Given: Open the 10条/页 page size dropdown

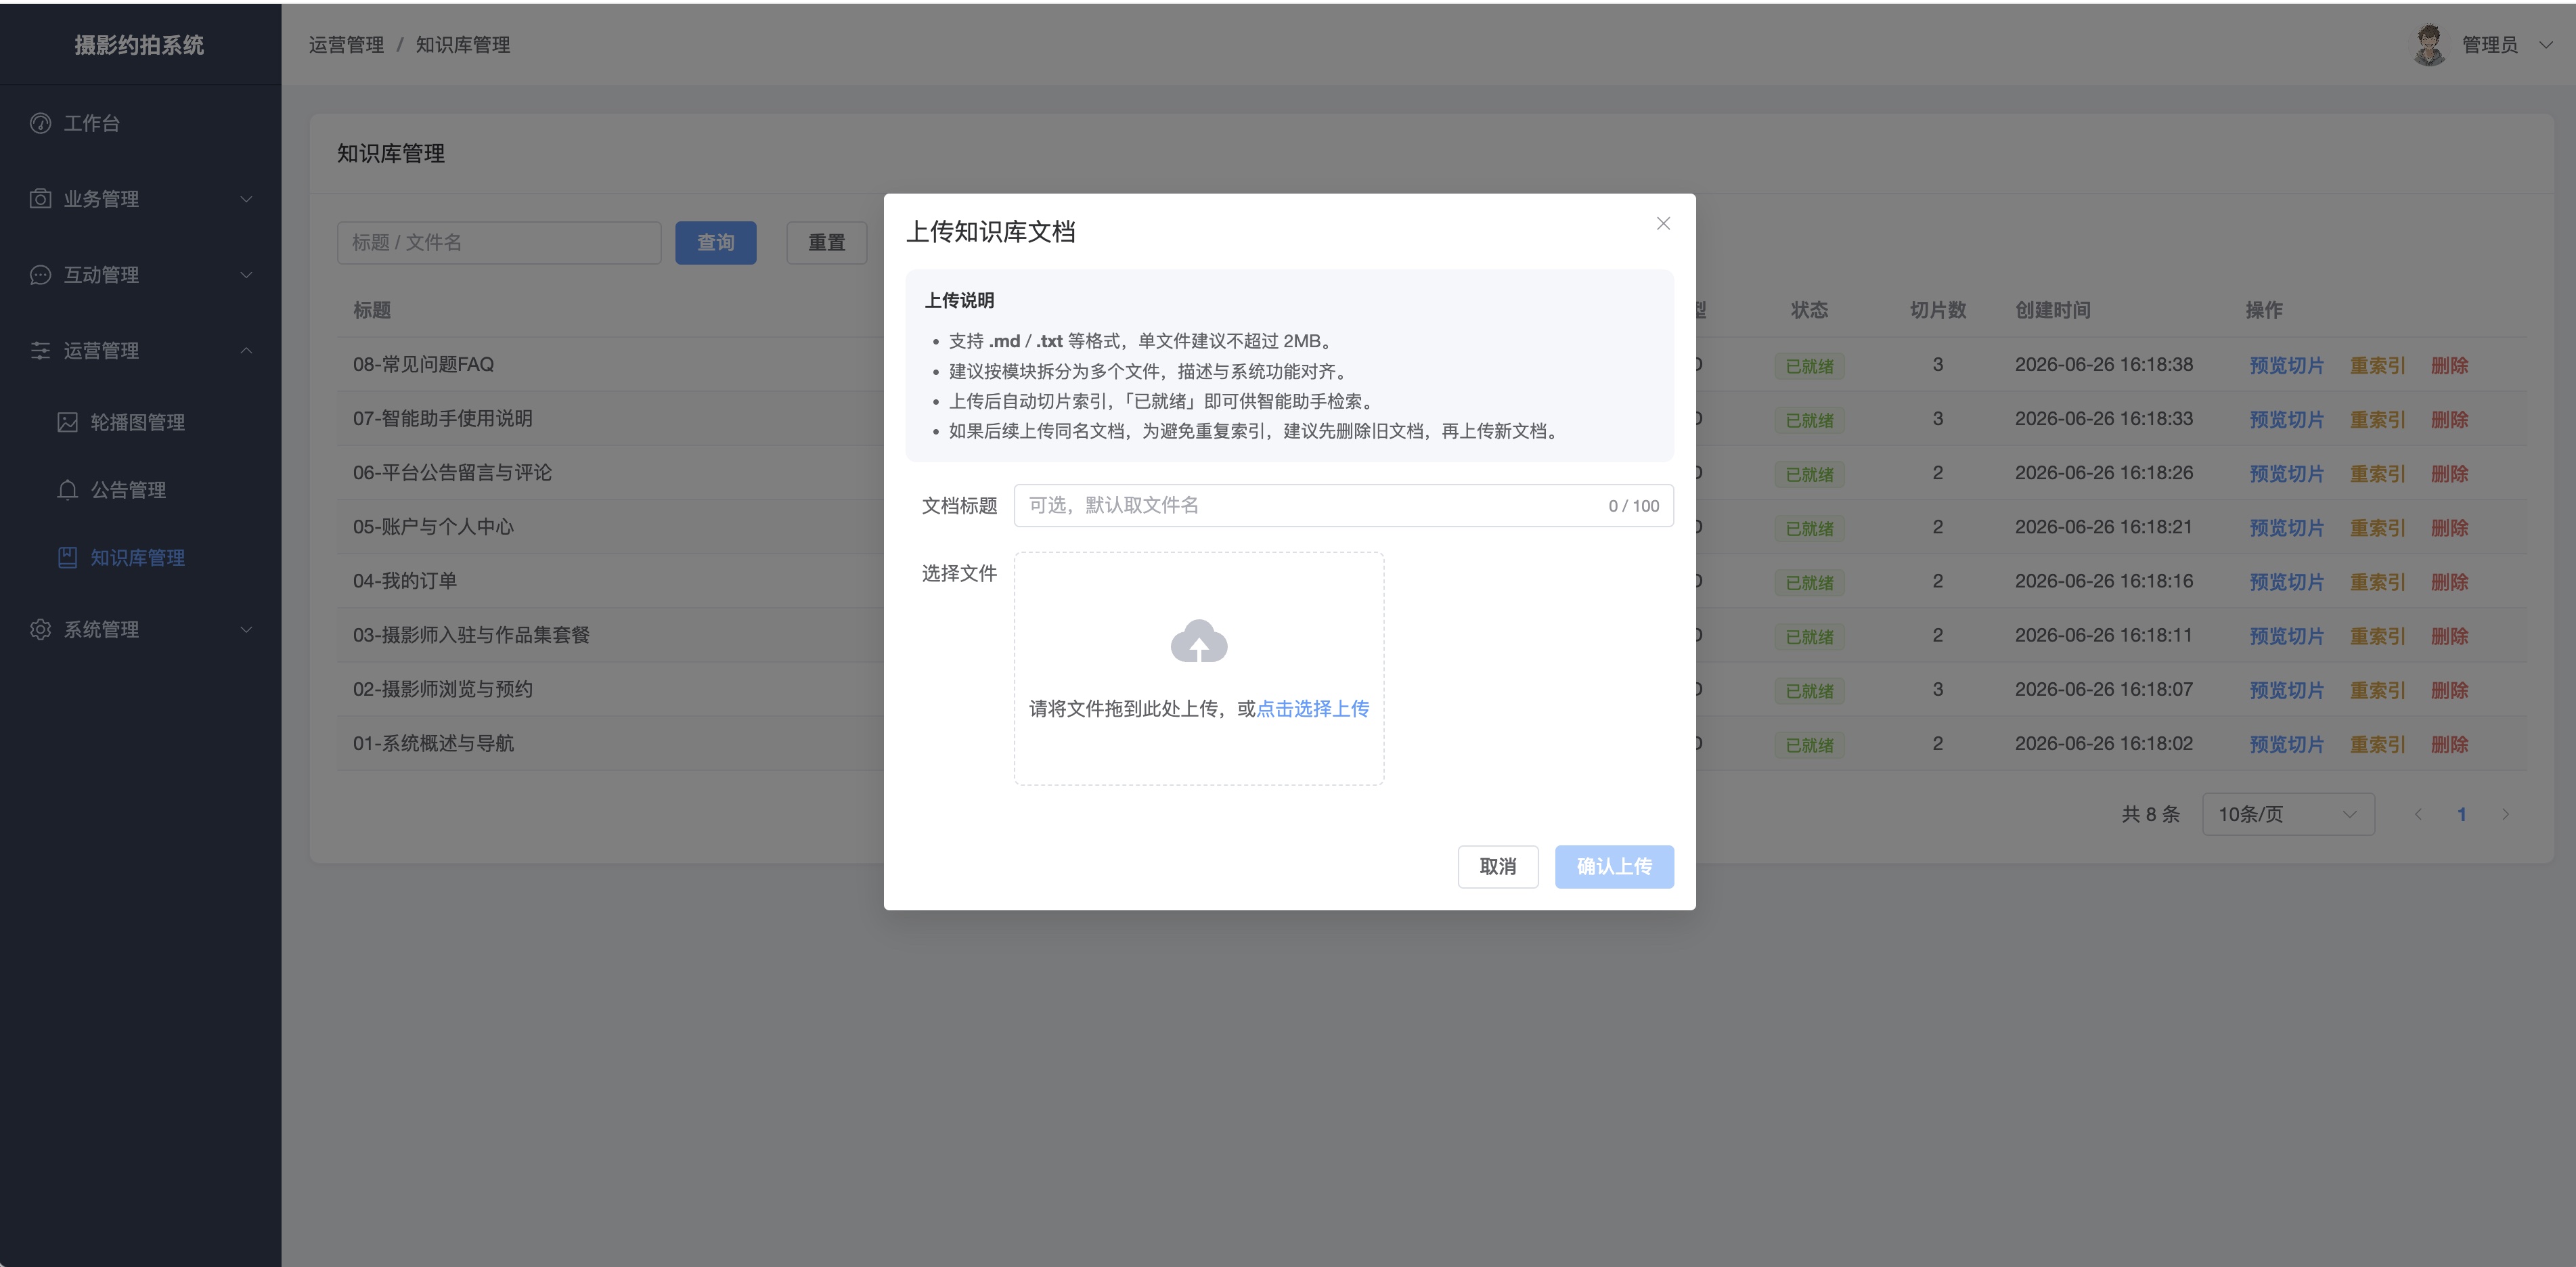Looking at the screenshot, I should tap(2288, 815).
